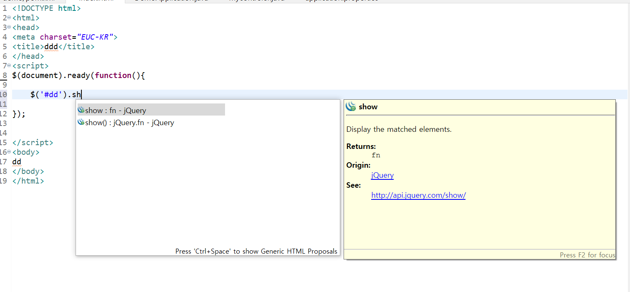Click 'Display the matched elements.' description
Viewport: 630px width, 292px height.
[399, 129]
